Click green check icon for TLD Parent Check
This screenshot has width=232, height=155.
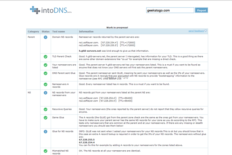pos(45,57)
